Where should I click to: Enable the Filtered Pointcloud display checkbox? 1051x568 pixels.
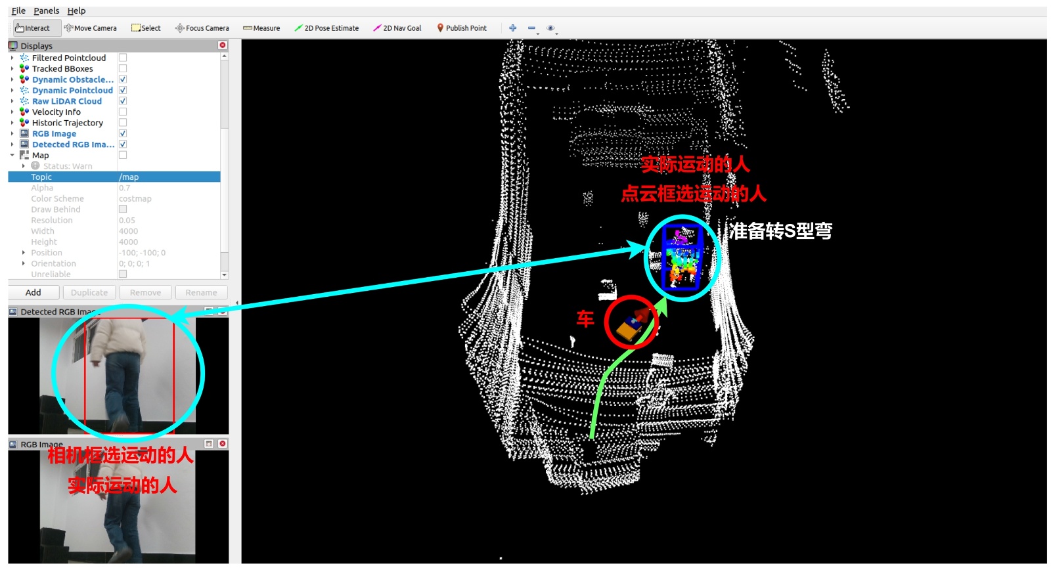click(123, 58)
